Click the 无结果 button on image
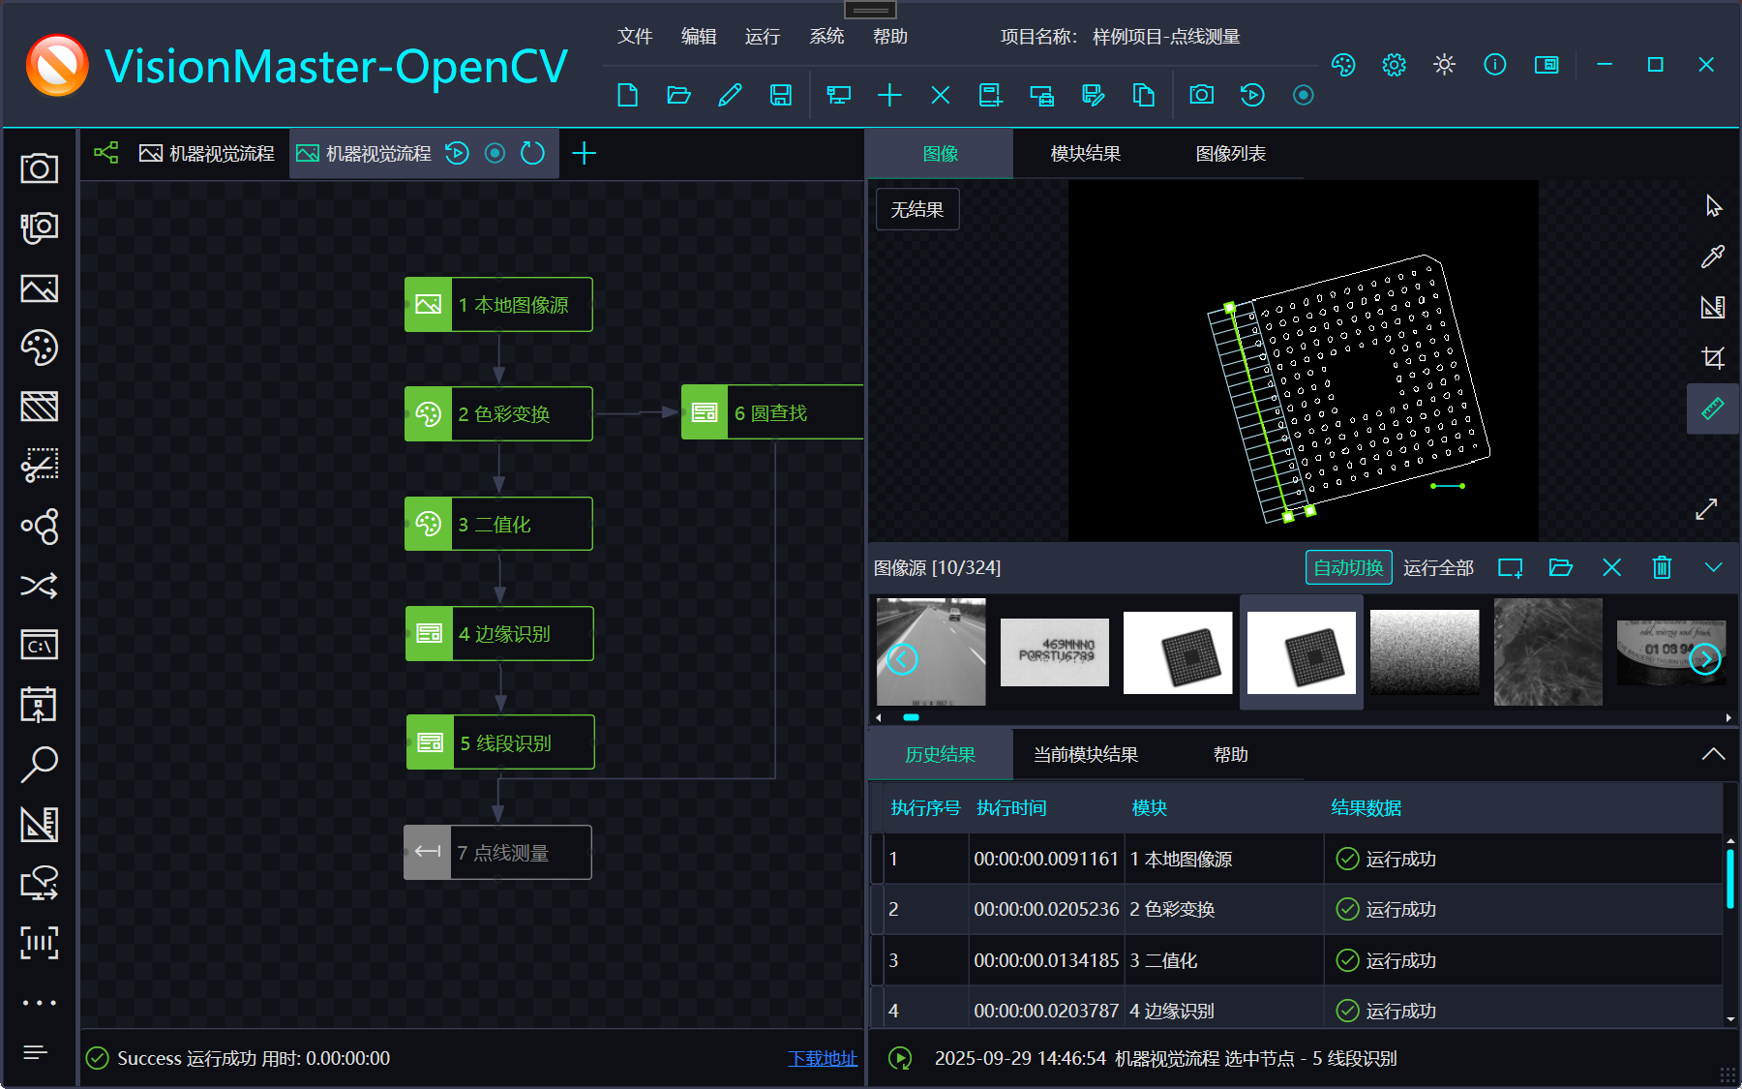Screen dimensions: 1742x1089 pos(917,209)
